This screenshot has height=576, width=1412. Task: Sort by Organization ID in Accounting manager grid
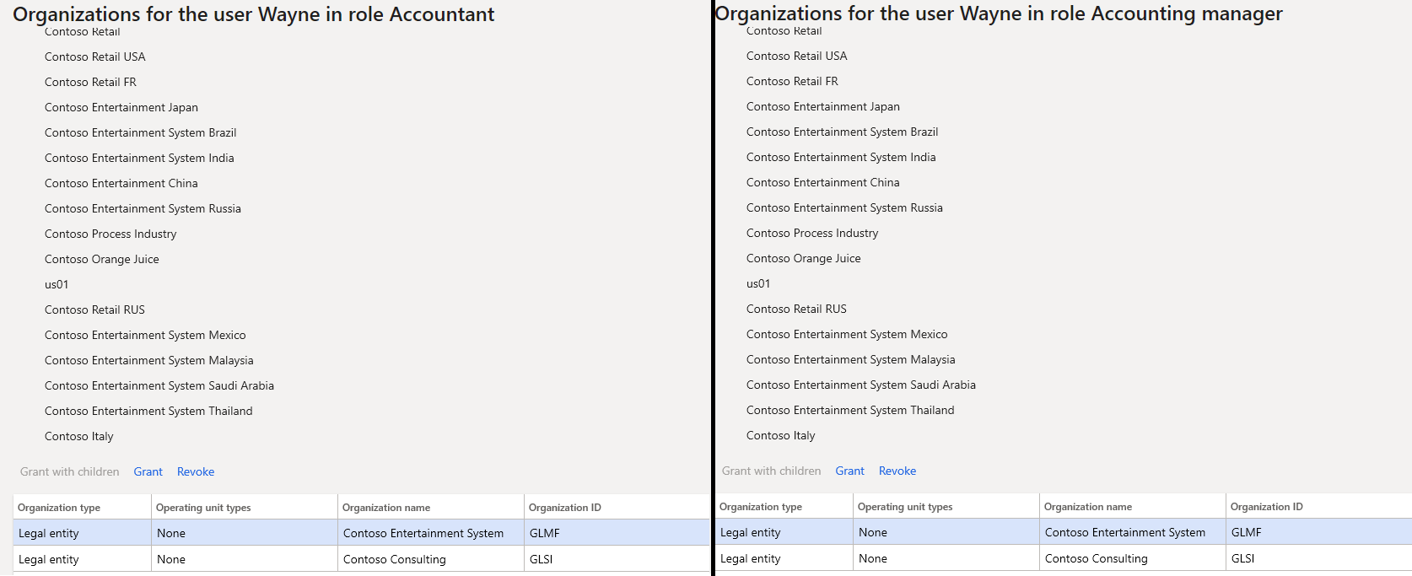(1267, 507)
